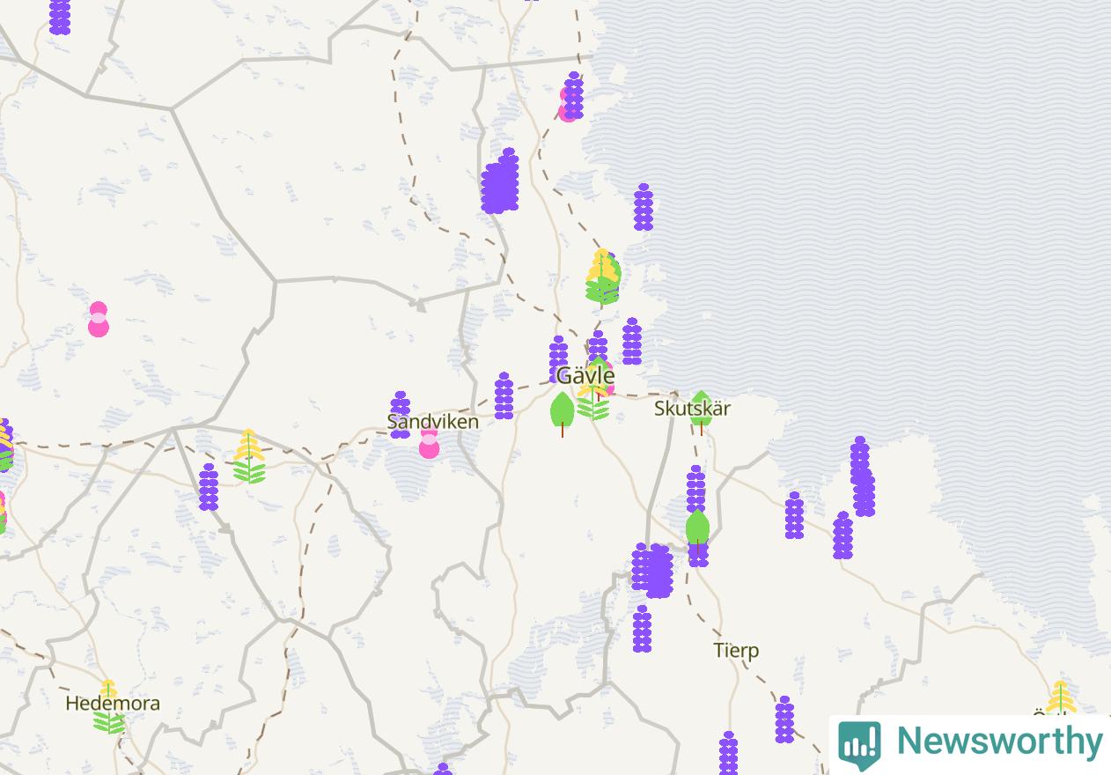Viewport: 1111px width, 775px height.
Task: Select the pink and purple marker at the top coast
Action: (x=571, y=97)
